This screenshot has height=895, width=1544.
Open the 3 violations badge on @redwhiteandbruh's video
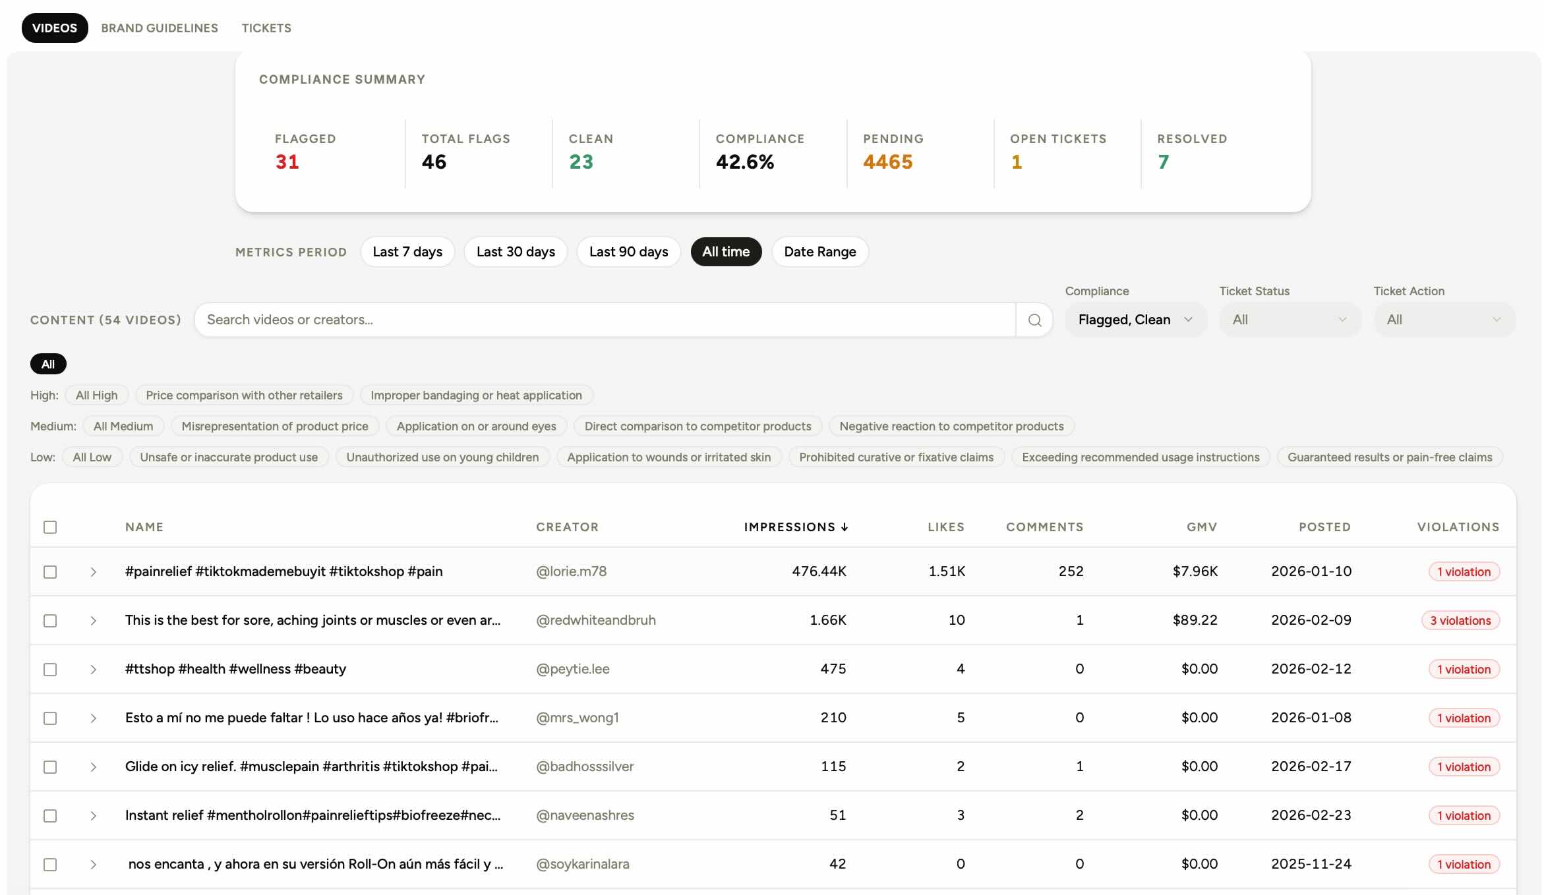click(1461, 620)
